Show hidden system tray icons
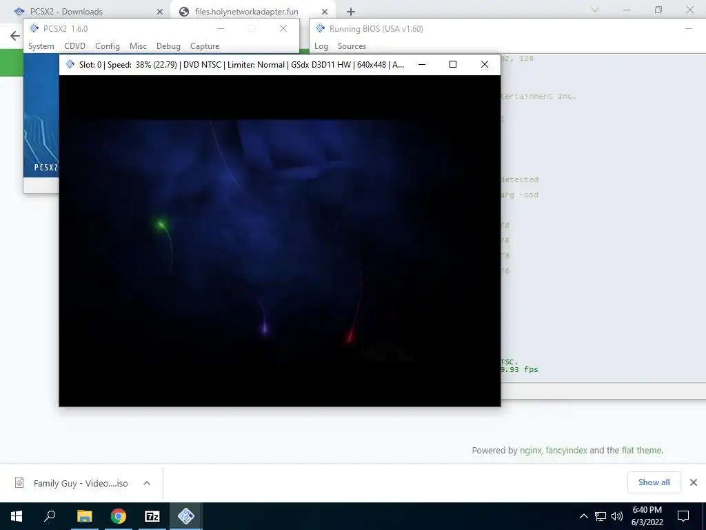706x530 pixels. [x=583, y=516]
